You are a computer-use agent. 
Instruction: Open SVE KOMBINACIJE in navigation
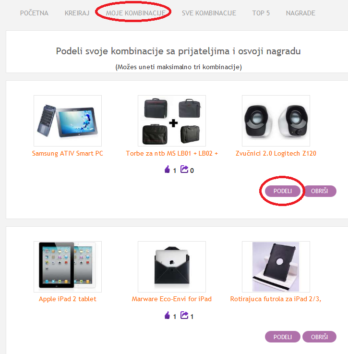point(209,13)
